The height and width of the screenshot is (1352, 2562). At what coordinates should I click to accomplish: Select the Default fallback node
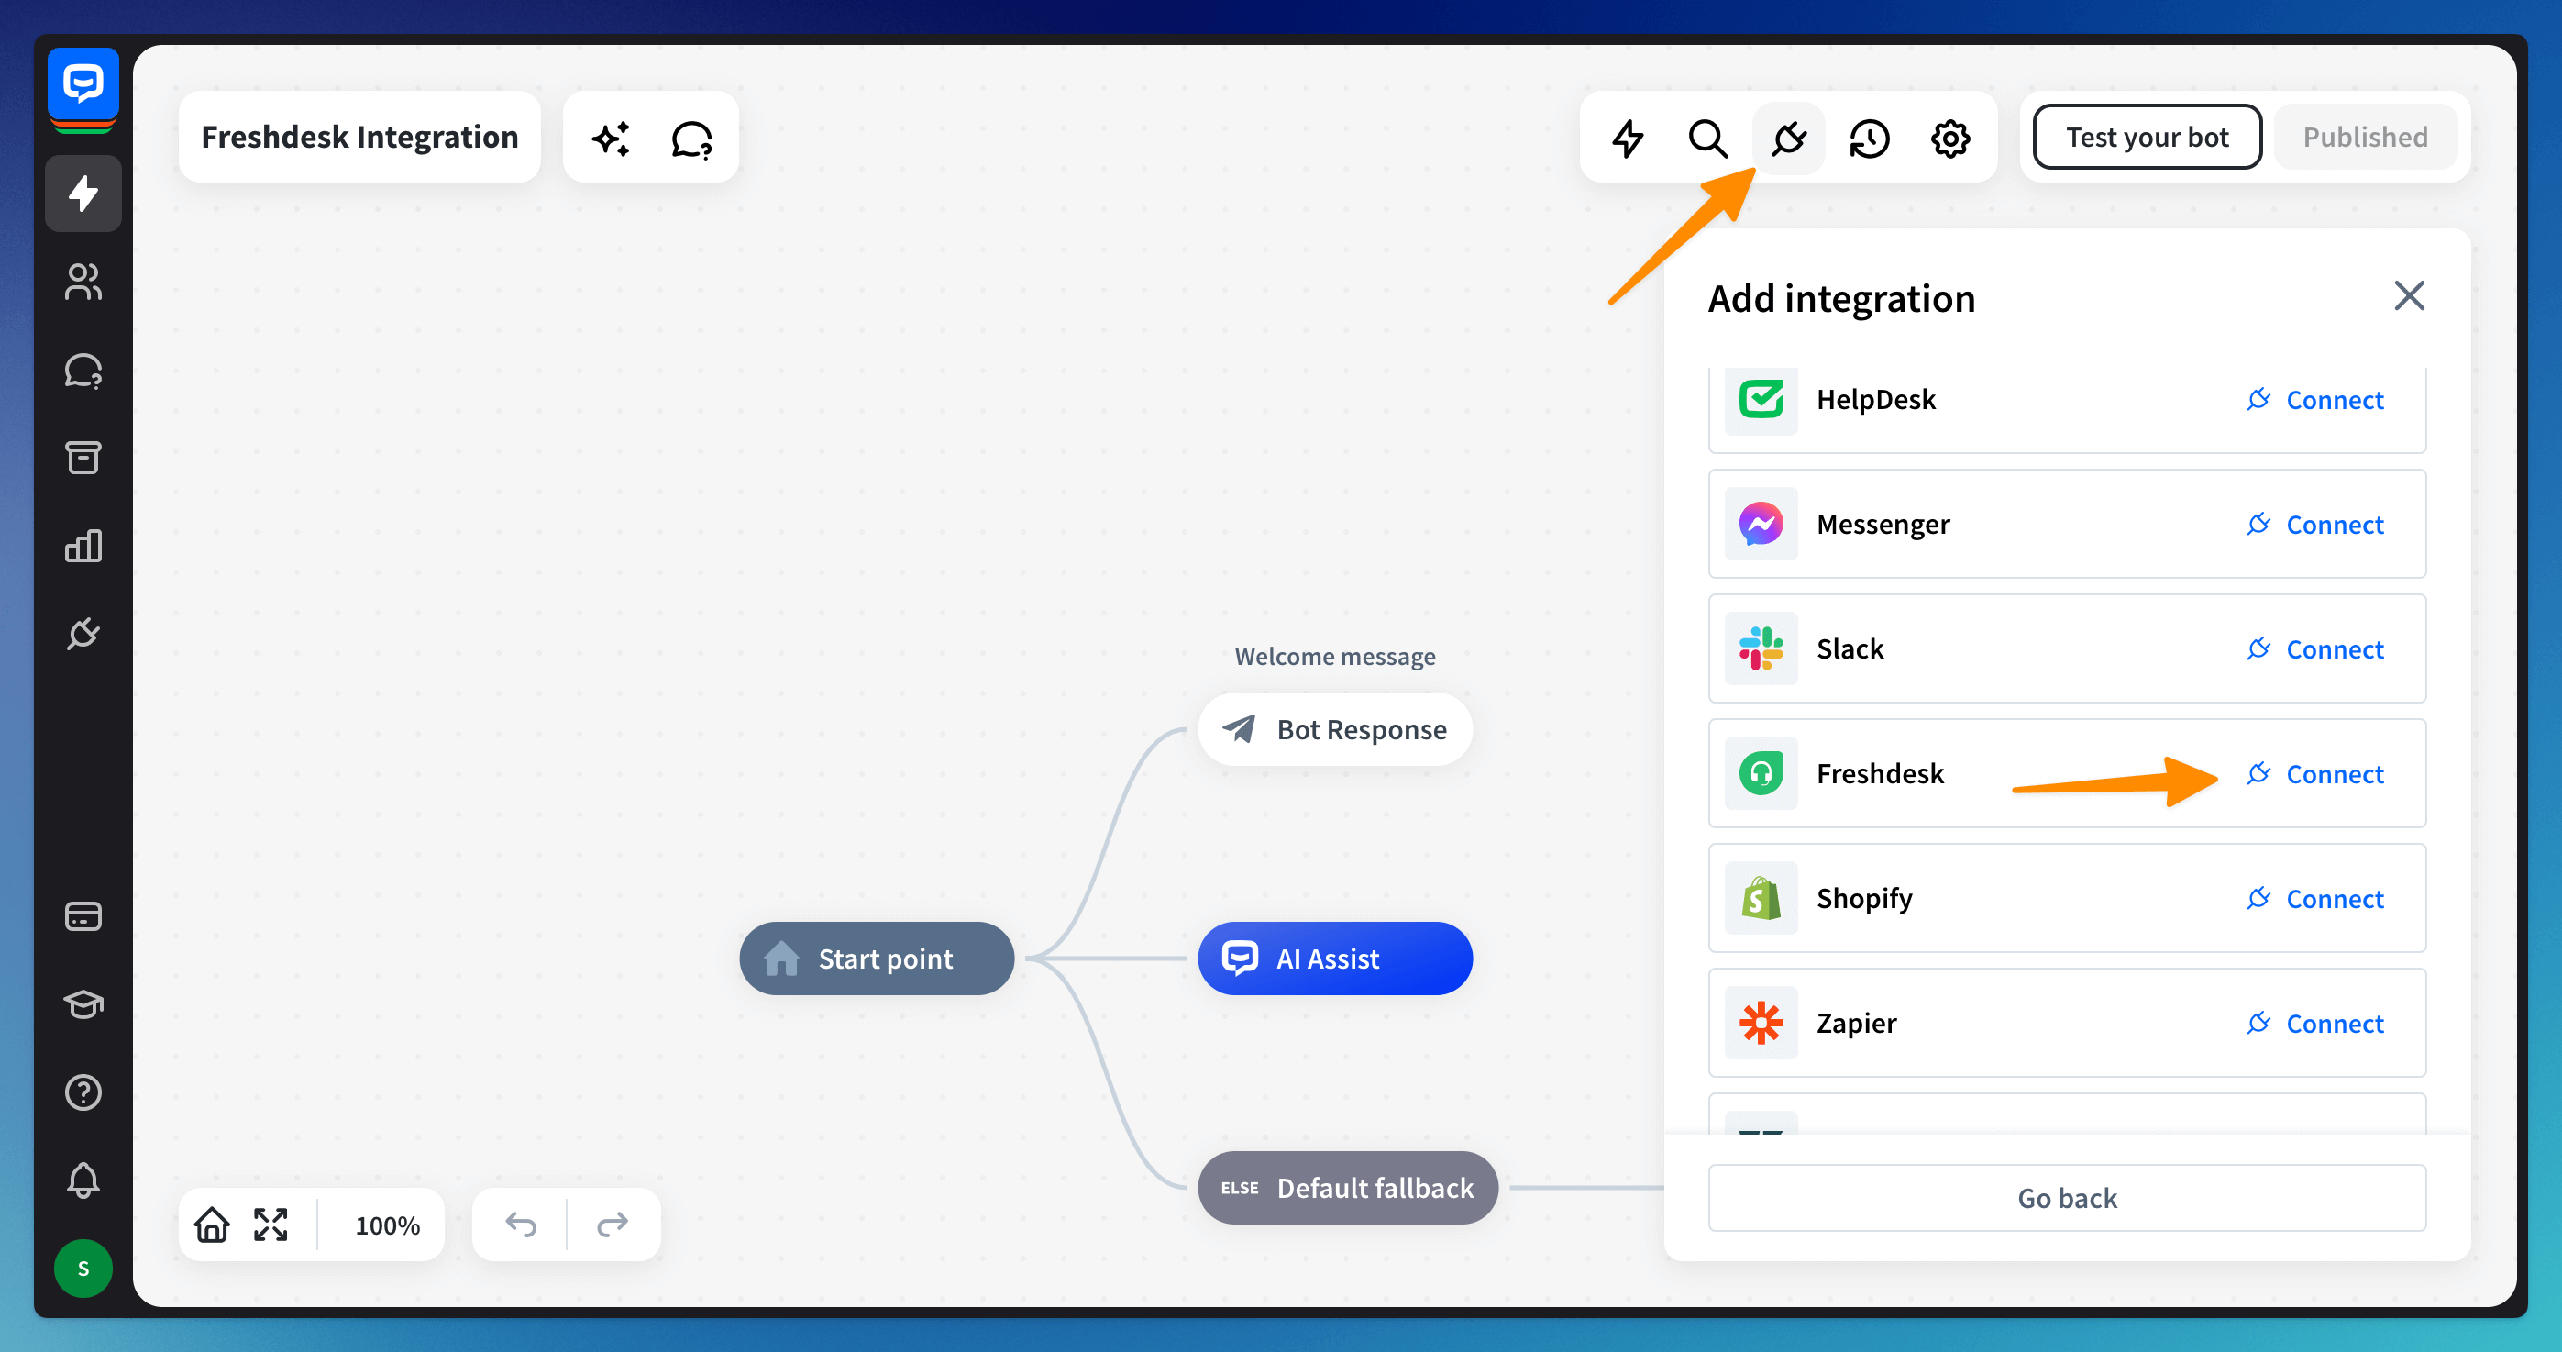click(1348, 1188)
